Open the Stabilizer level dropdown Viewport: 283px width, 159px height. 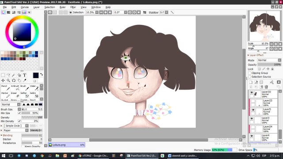coord(166,12)
